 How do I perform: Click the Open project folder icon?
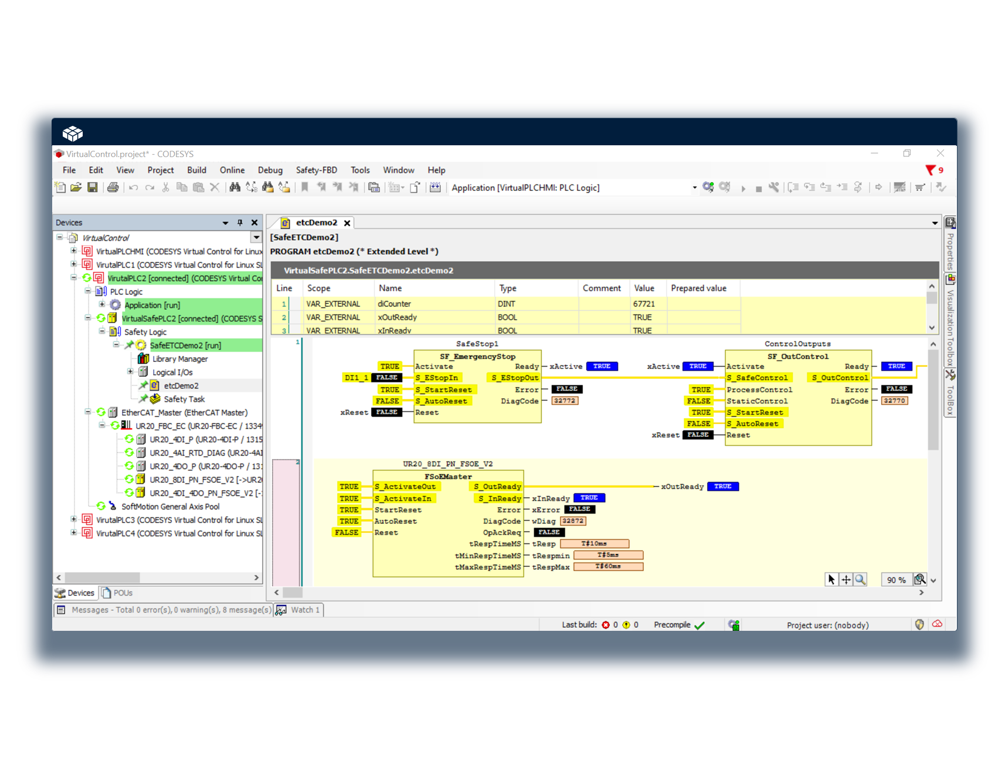76,187
